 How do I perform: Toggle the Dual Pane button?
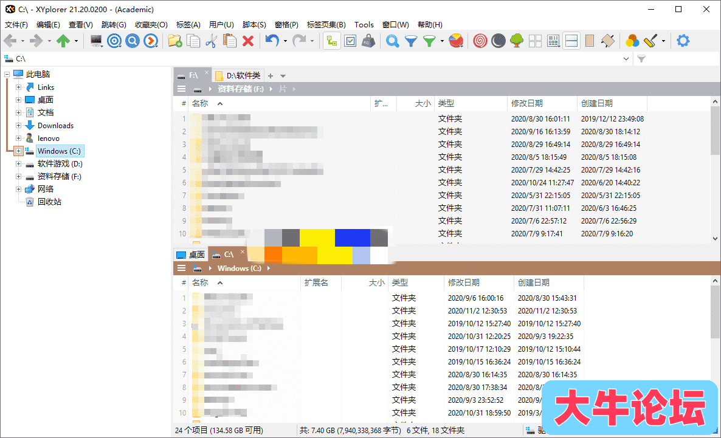click(571, 41)
